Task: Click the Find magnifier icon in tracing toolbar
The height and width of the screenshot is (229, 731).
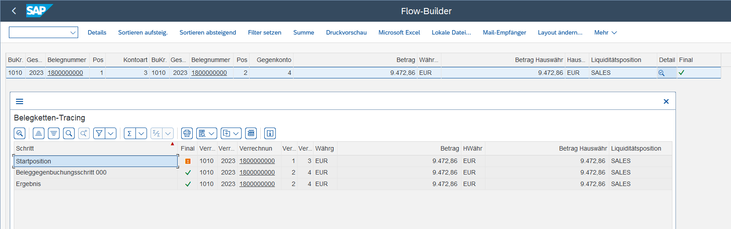Action: click(69, 133)
